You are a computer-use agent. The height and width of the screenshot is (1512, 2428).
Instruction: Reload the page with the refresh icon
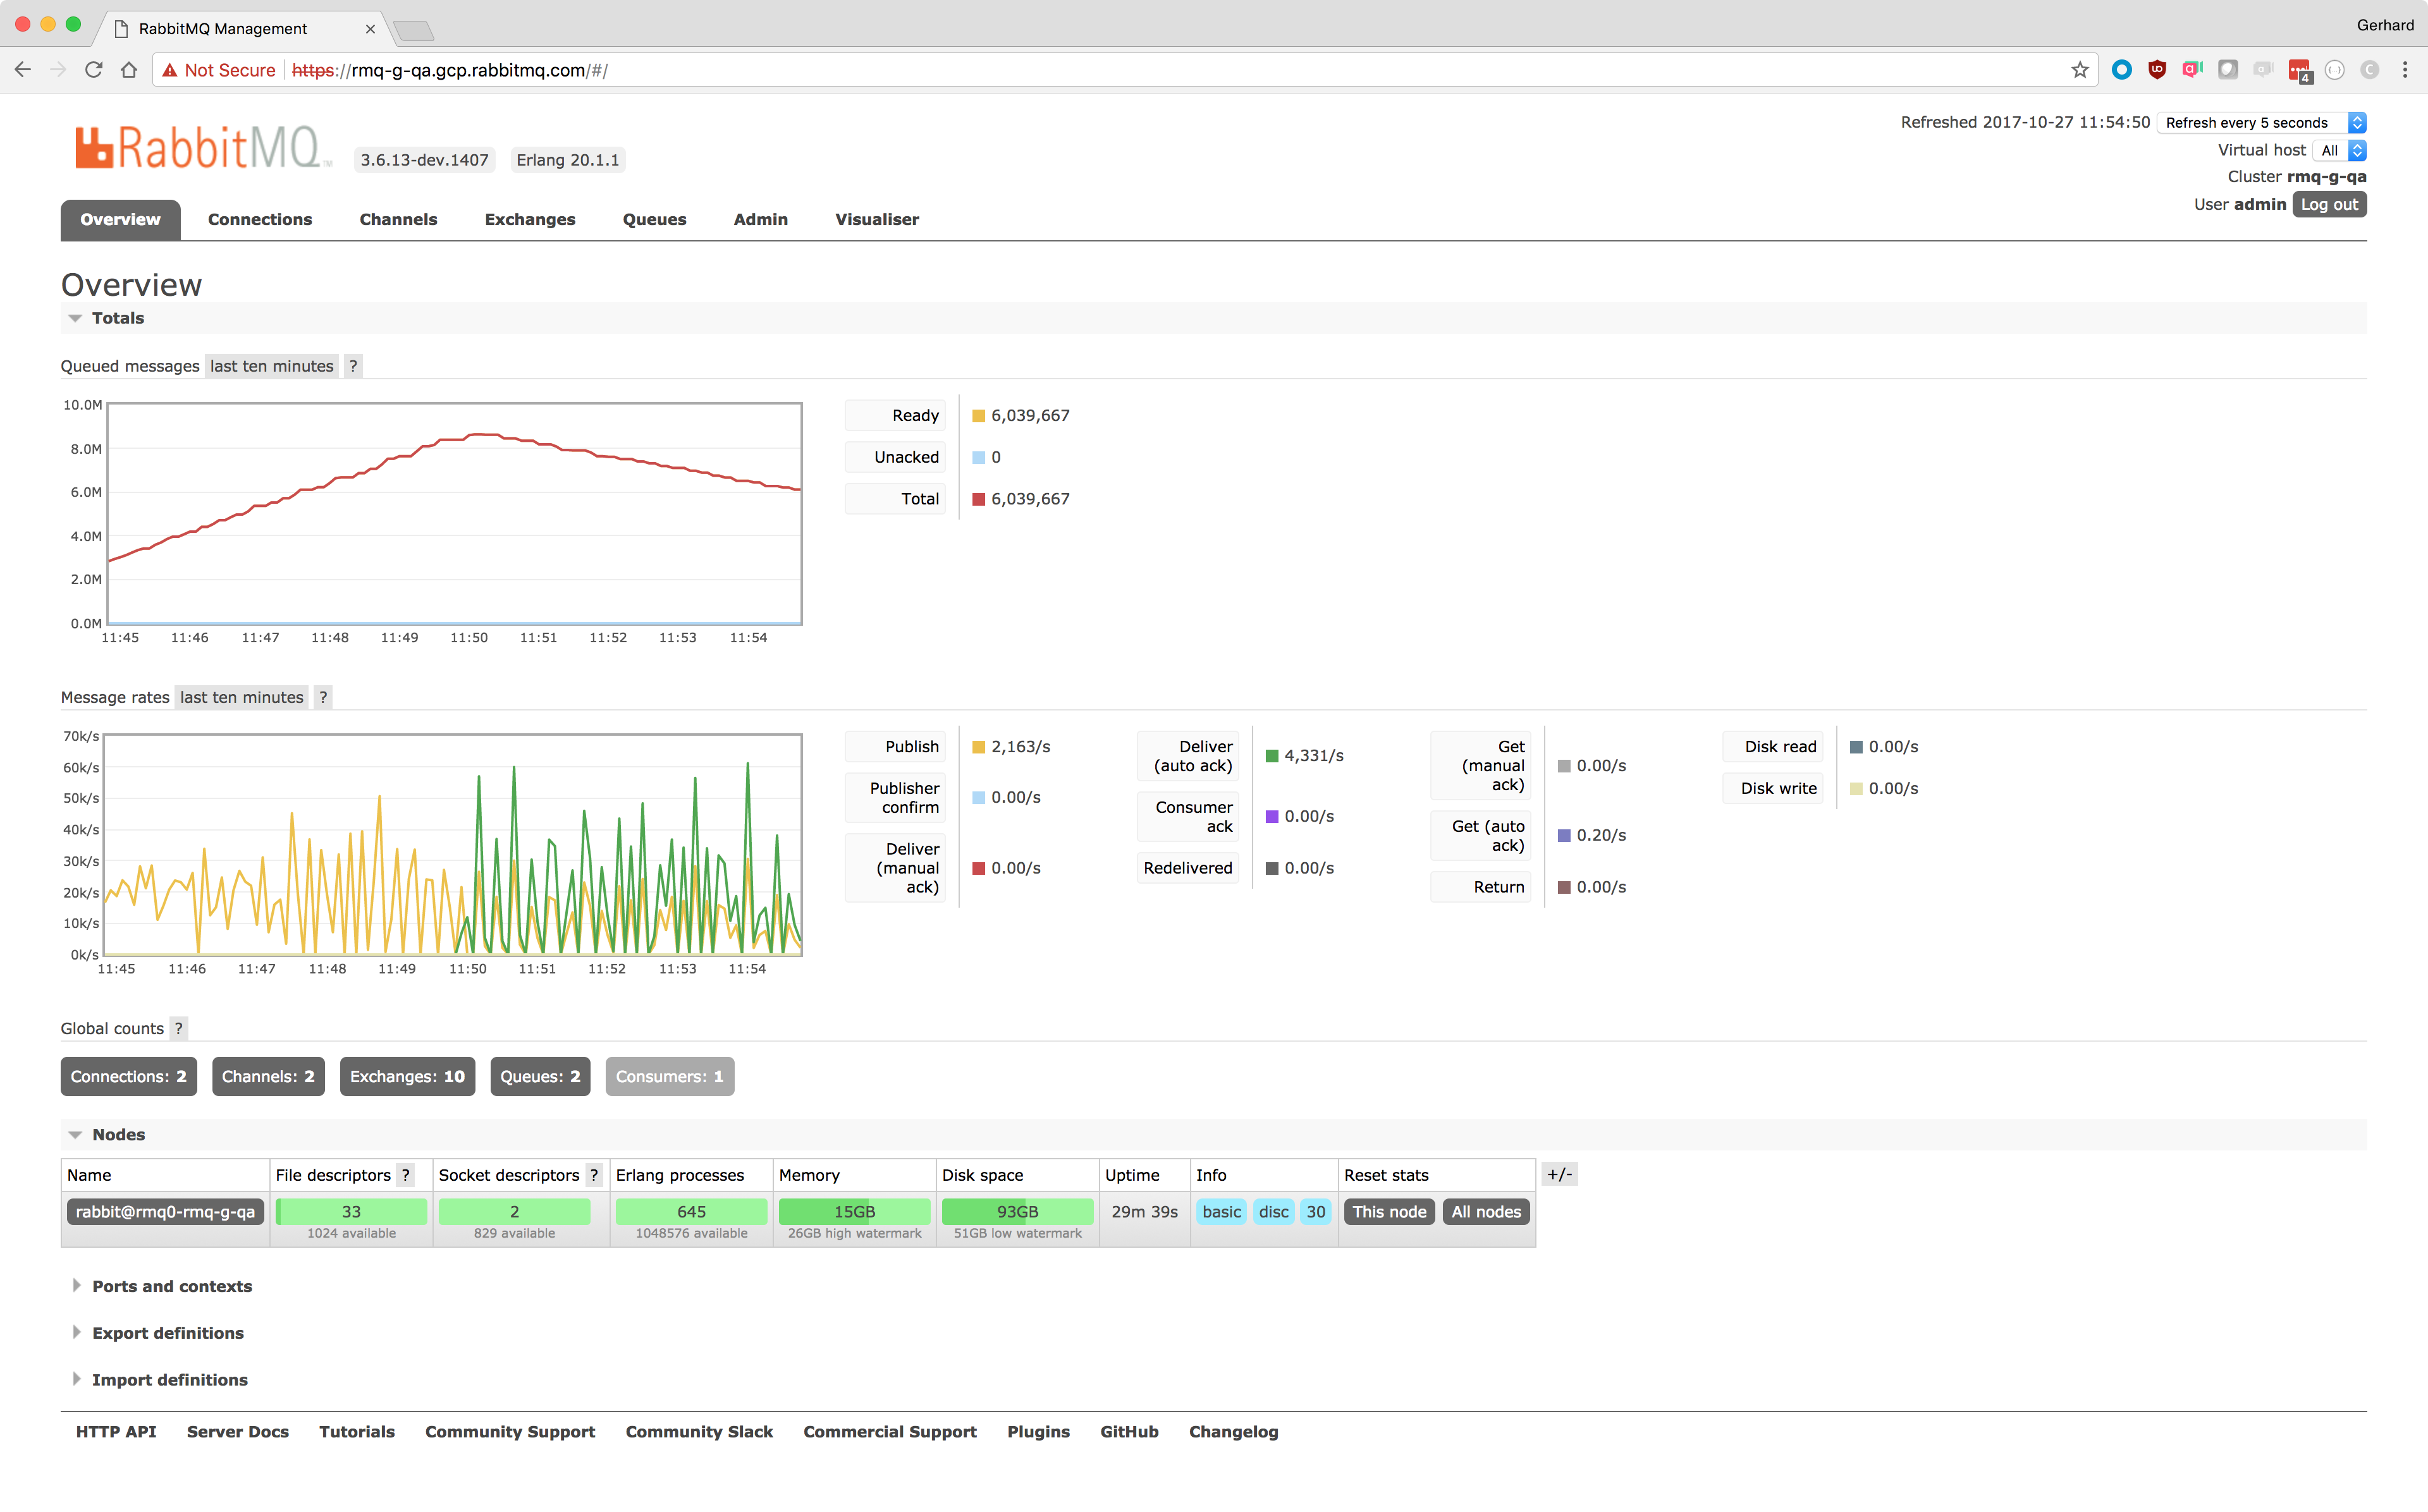coord(94,70)
